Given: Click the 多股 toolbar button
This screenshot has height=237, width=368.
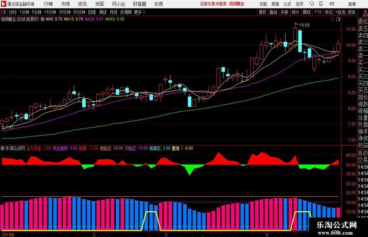Looking at the screenshot, I should click(284, 12).
